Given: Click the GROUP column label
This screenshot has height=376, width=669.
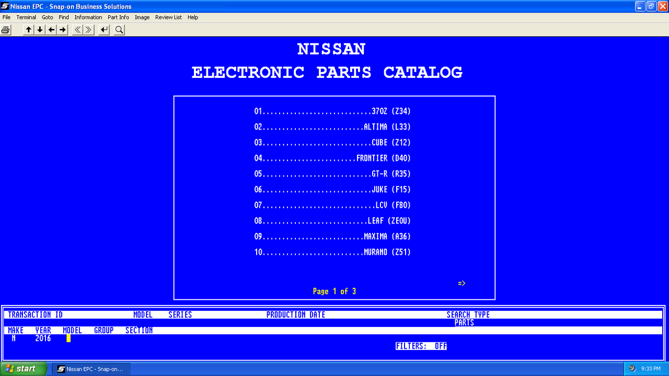Looking at the screenshot, I should (104, 331).
